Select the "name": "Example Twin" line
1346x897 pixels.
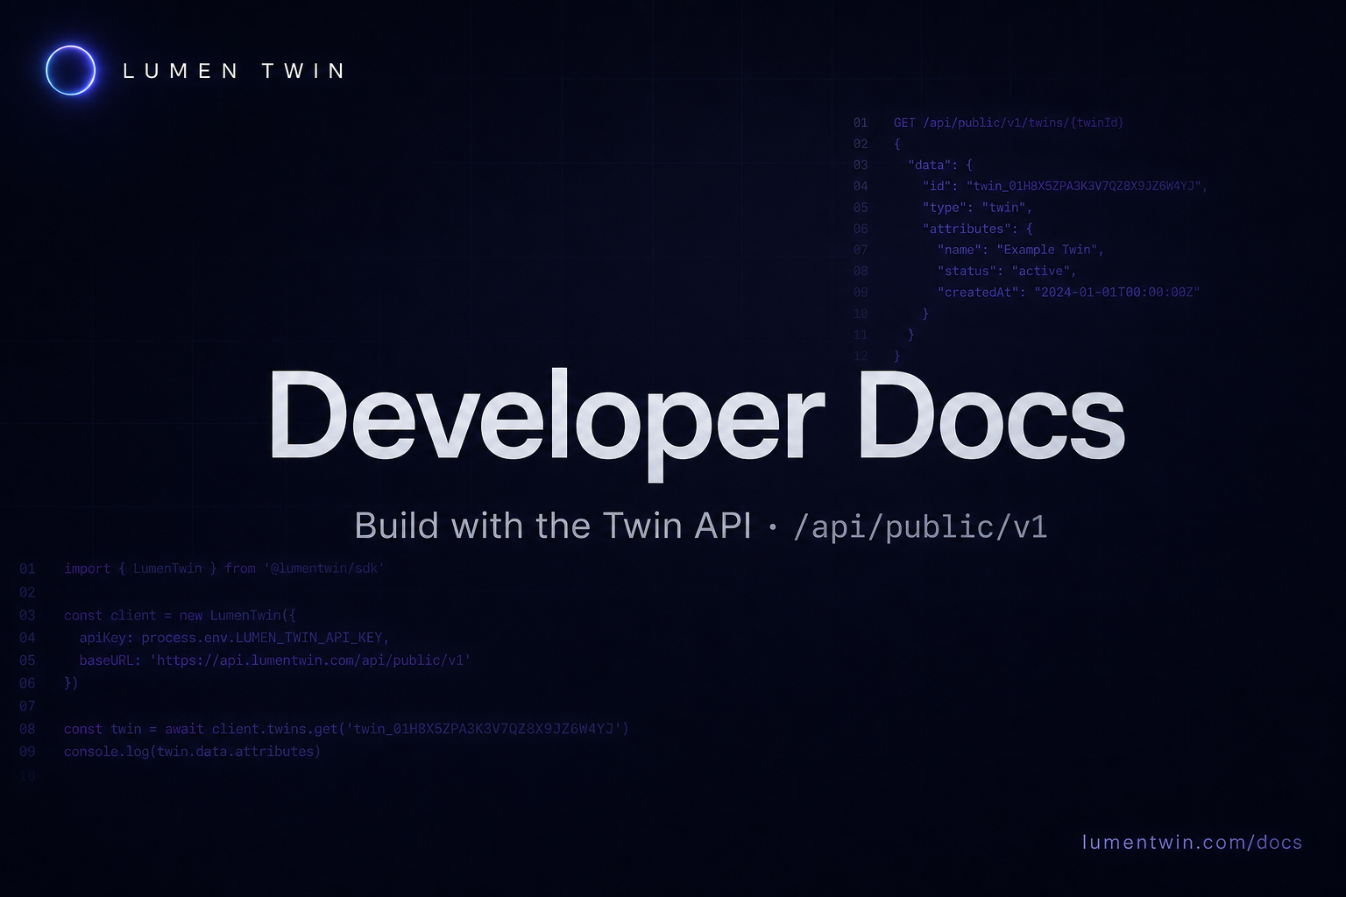(1020, 250)
